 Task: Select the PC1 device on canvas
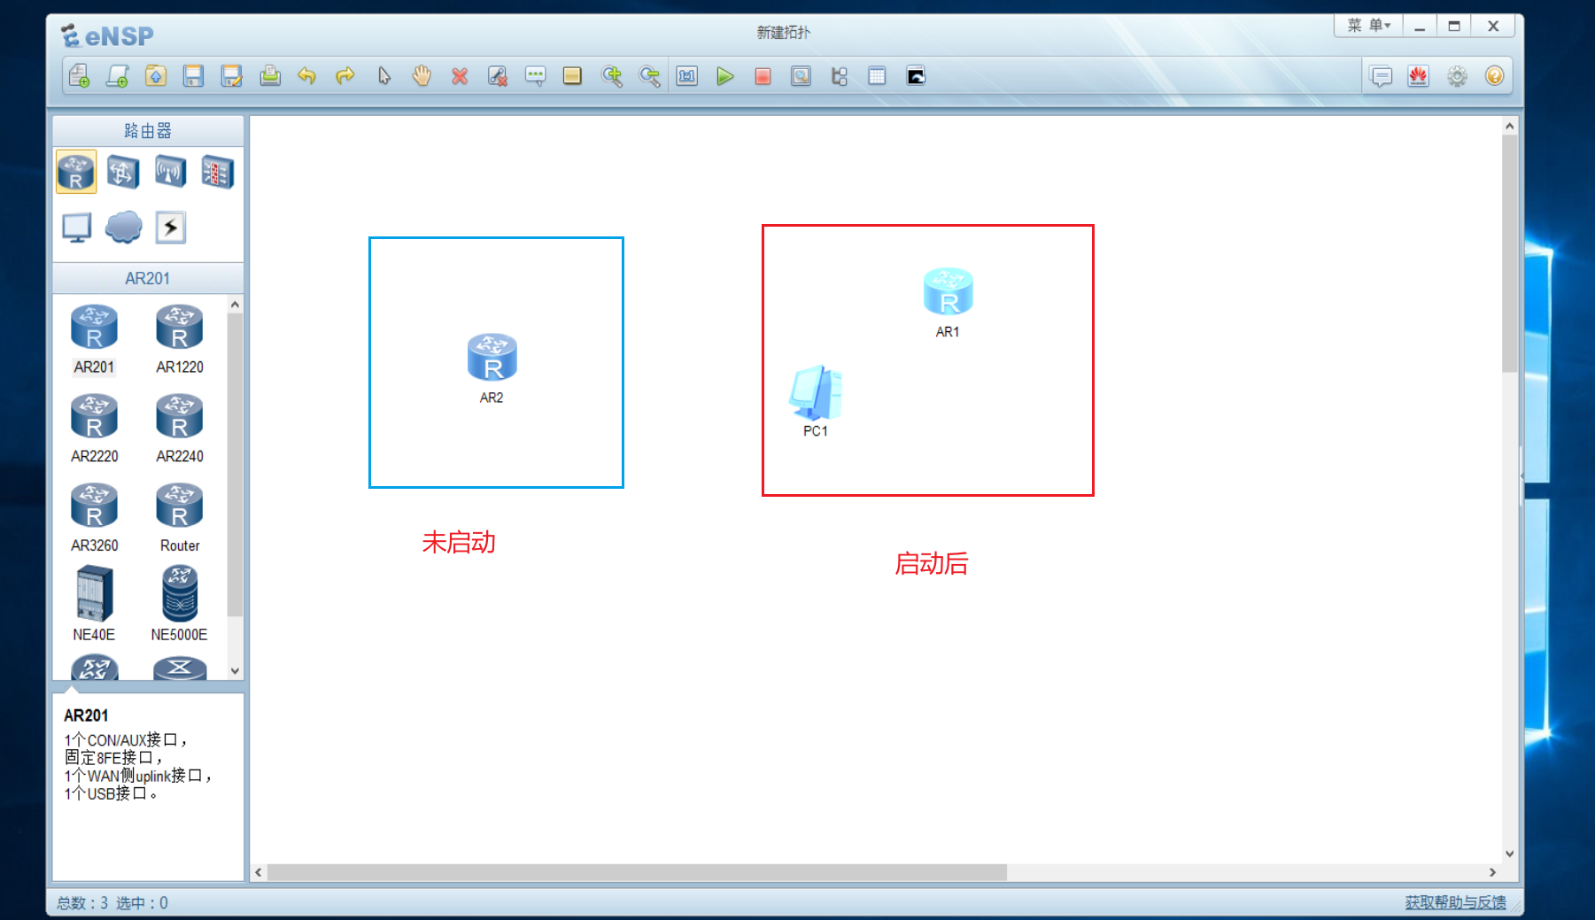coord(816,392)
